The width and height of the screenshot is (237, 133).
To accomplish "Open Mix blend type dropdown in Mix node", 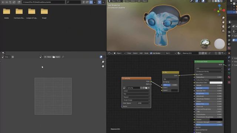I will click(170, 79).
